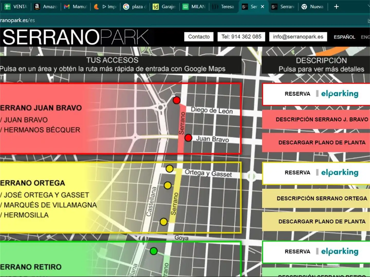Image resolution: width=370 pixels, height=277 pixels.
Task: Click the lowest yellow dot on Serrano
Action: (x=164, y=222)
